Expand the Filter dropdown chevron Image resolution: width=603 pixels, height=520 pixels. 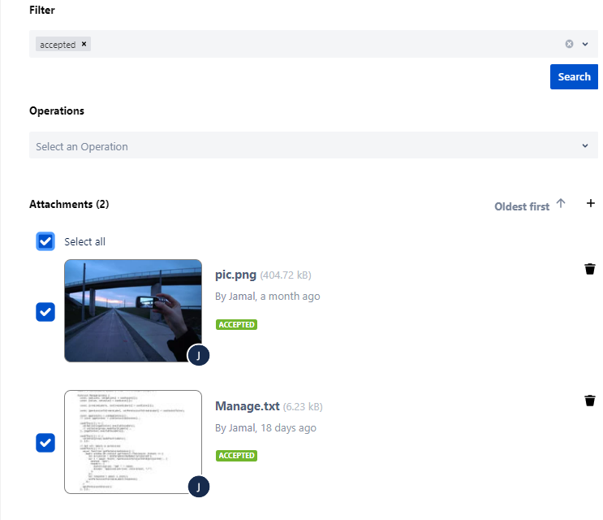coord(585,44)
